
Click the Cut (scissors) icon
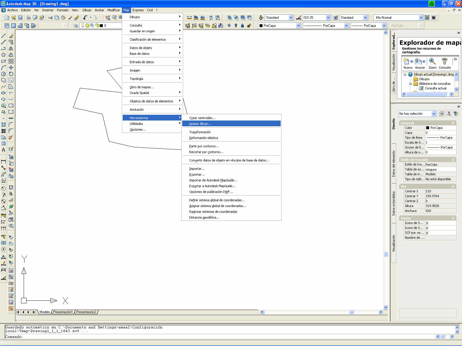click(50, 18)
